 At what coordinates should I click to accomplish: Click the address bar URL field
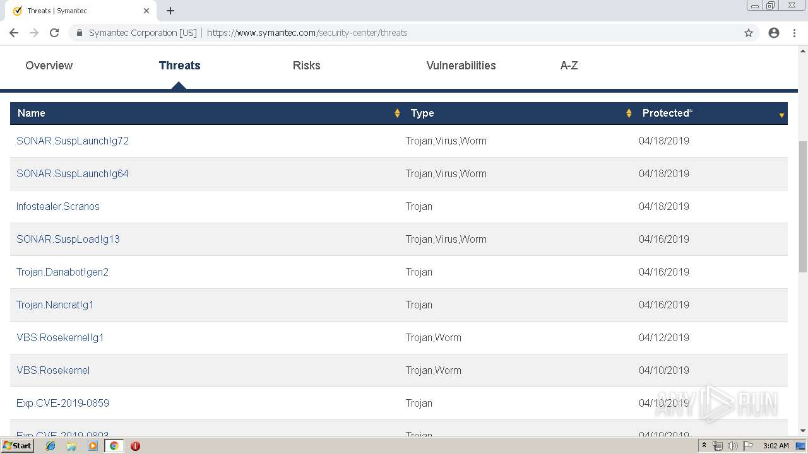click(404, 33)
